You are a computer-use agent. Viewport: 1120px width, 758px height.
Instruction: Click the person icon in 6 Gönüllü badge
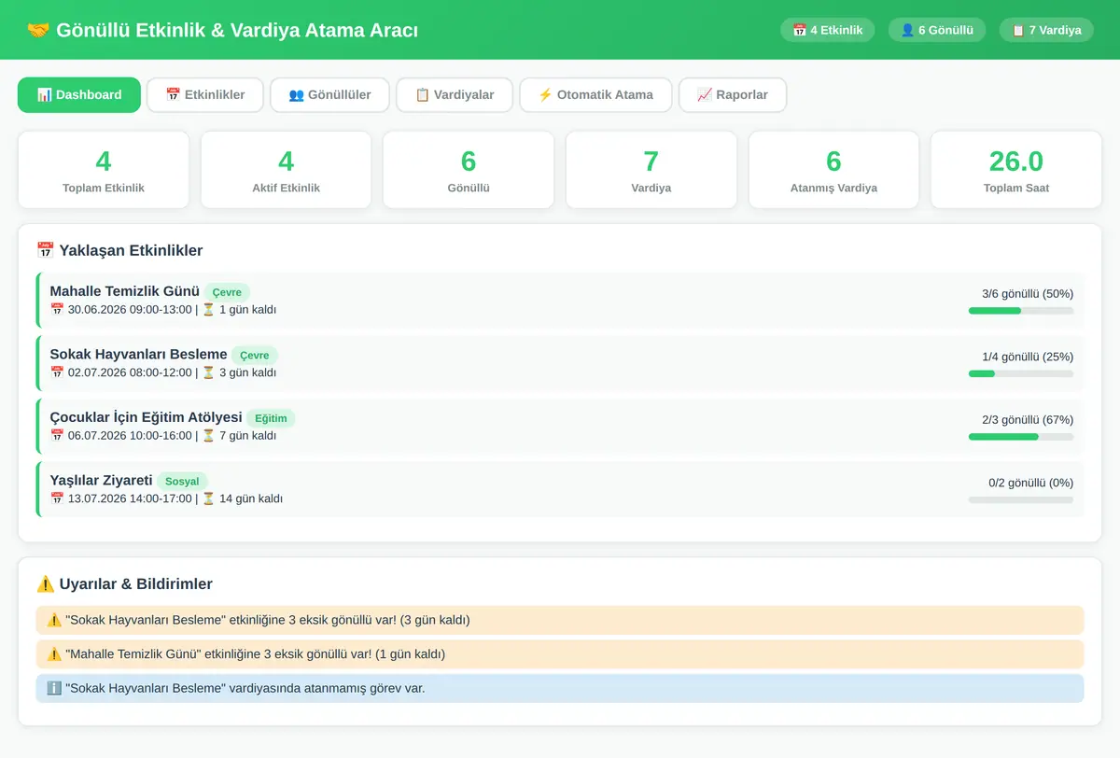click(907, 30)
